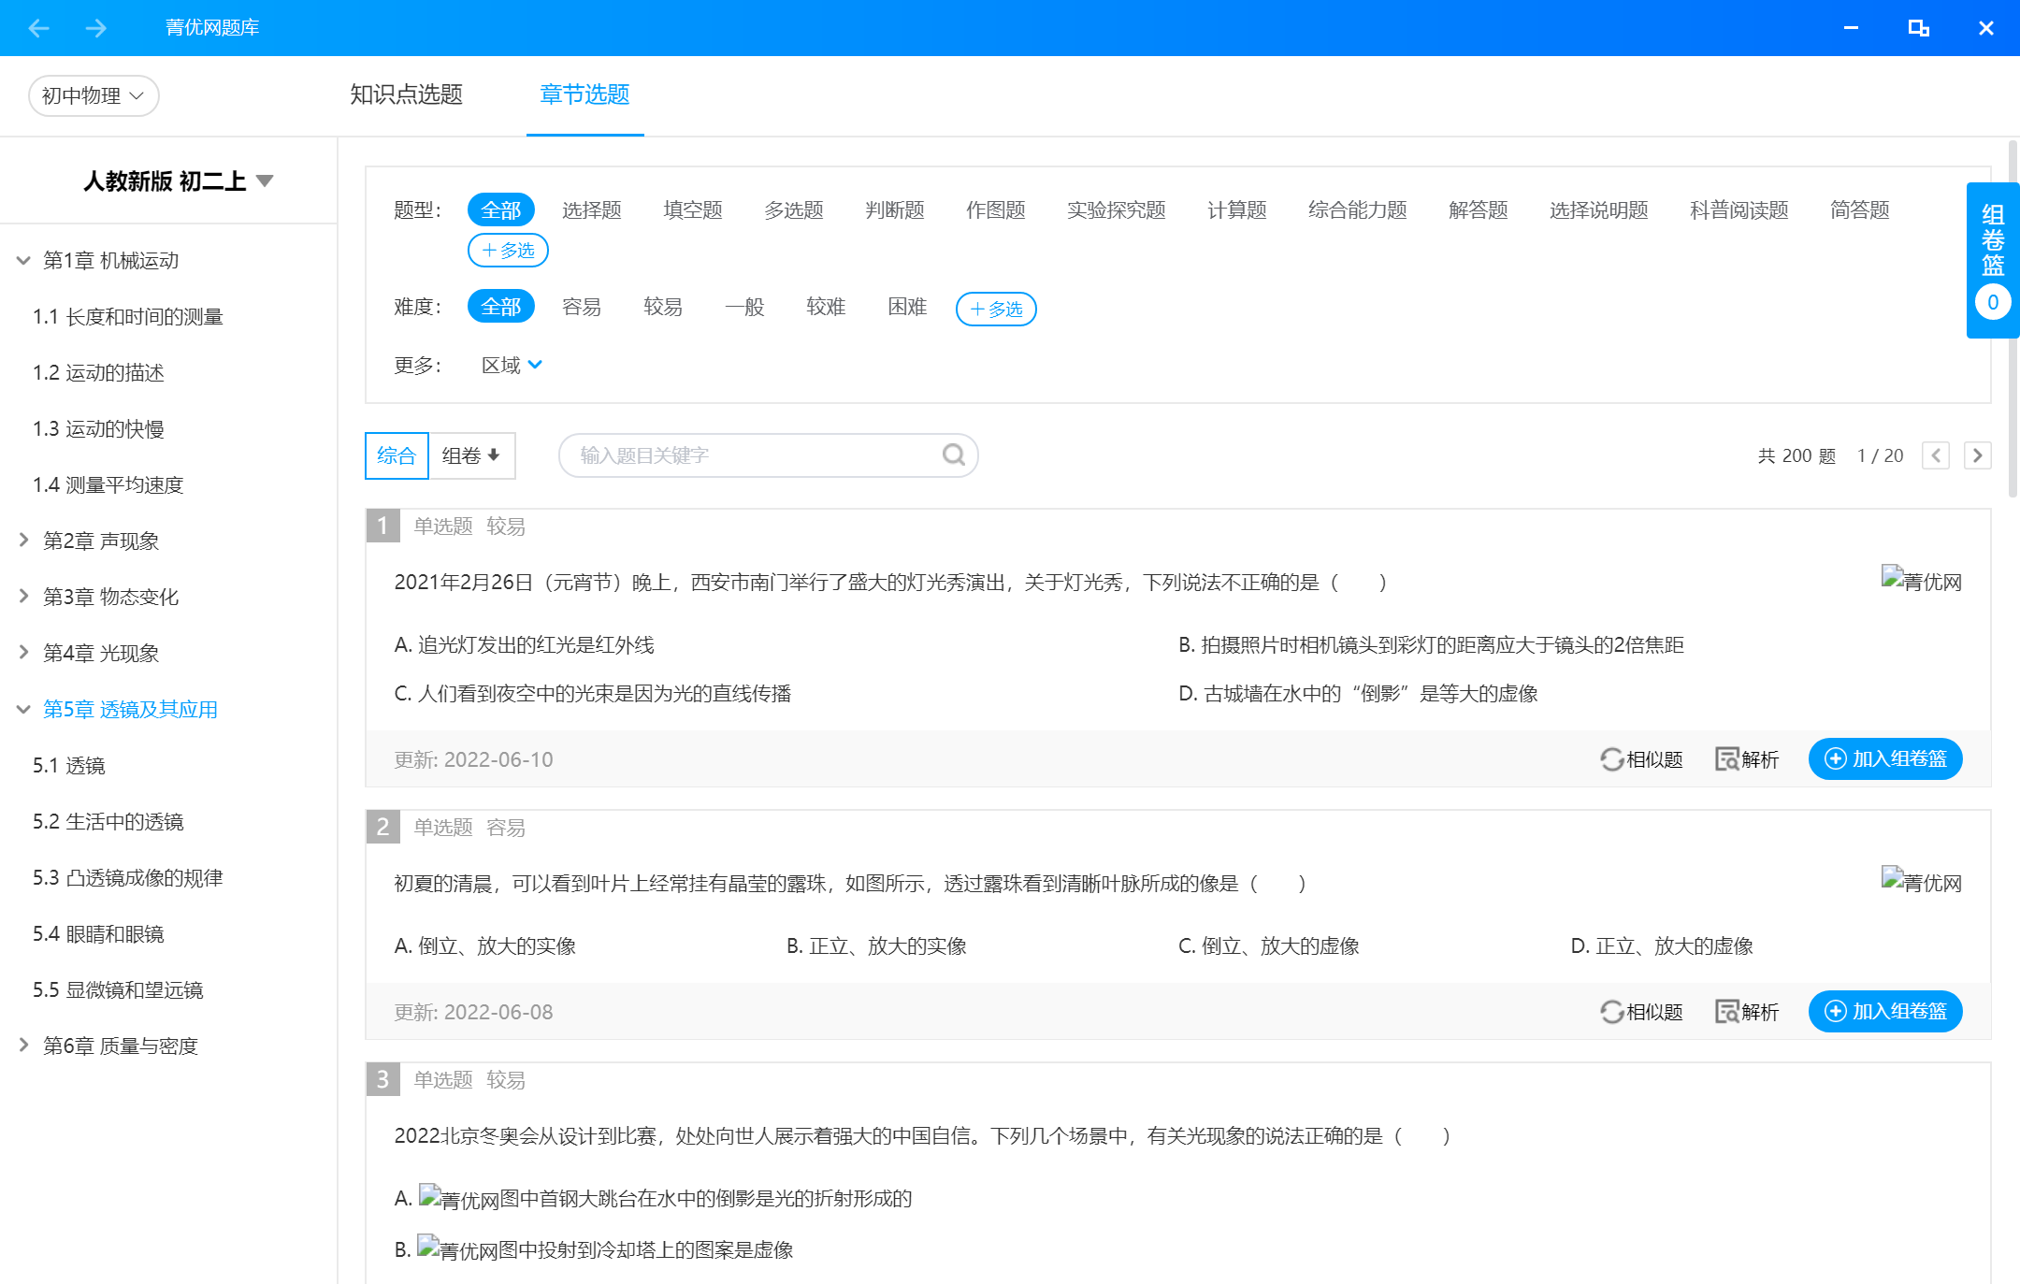
Task: Filter question type by 作图题
Action: point(996,209)
